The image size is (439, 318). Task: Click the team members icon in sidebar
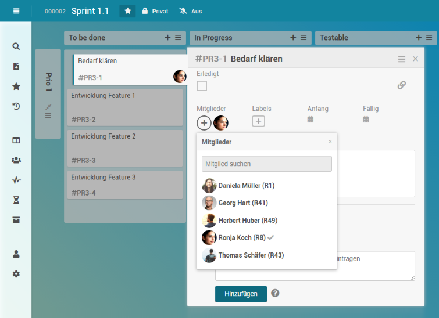point(16,160)
